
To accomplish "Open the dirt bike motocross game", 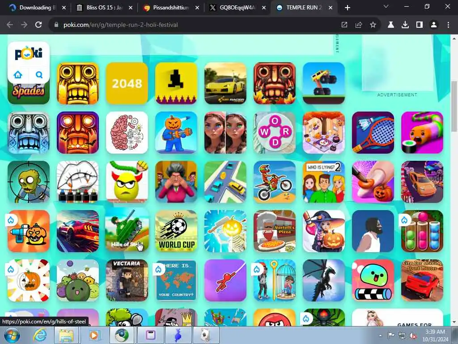I will [275, 182].
